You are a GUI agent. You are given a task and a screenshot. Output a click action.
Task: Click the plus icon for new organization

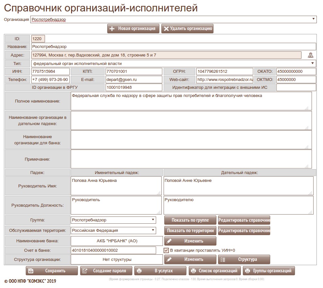click(112, 29)
